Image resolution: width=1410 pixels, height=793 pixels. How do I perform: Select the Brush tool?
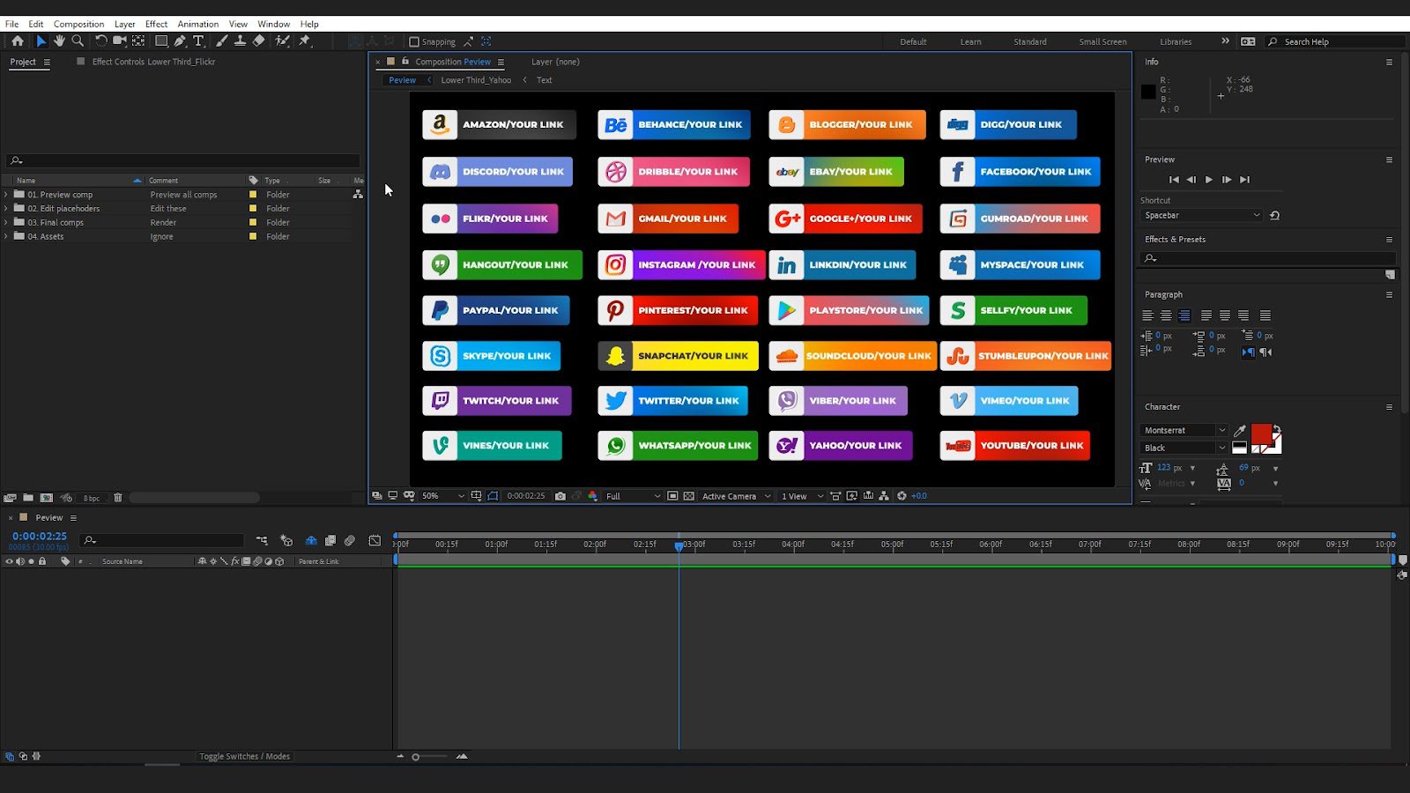pos(221,41)
